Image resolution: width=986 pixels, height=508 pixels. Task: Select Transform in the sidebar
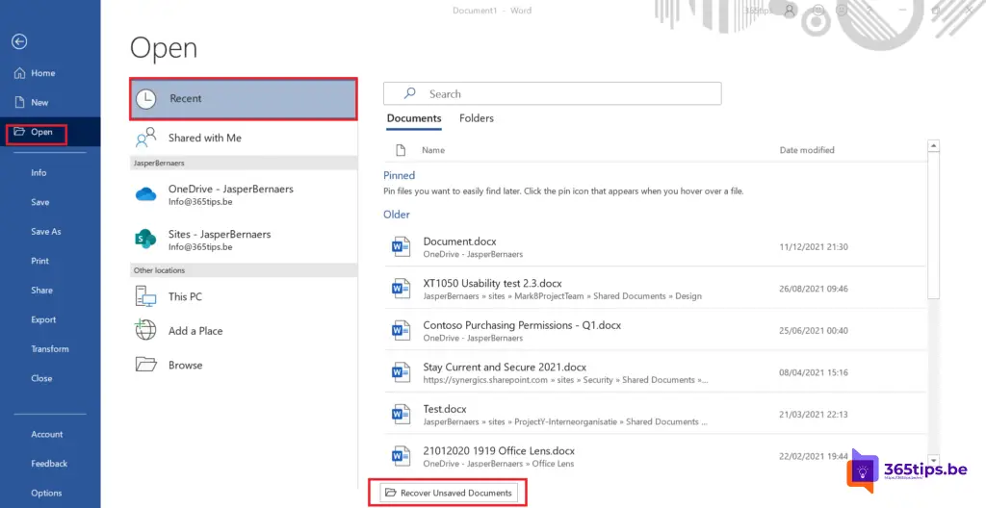click(x=50, y=349)
